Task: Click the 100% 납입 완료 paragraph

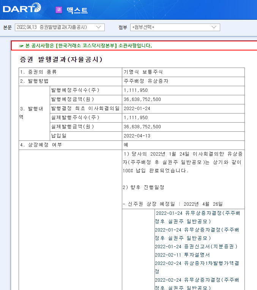Action: point(183,162)
